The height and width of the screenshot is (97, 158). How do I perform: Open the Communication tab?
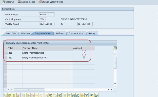point(76,34)
